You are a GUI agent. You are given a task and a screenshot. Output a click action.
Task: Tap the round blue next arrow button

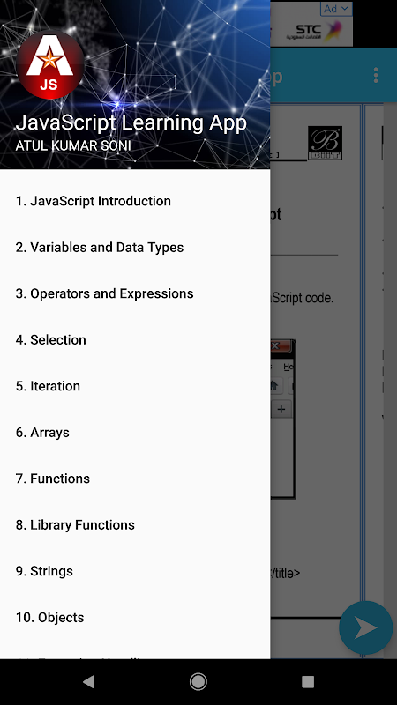pyautogui.click(x=365, y=627)
